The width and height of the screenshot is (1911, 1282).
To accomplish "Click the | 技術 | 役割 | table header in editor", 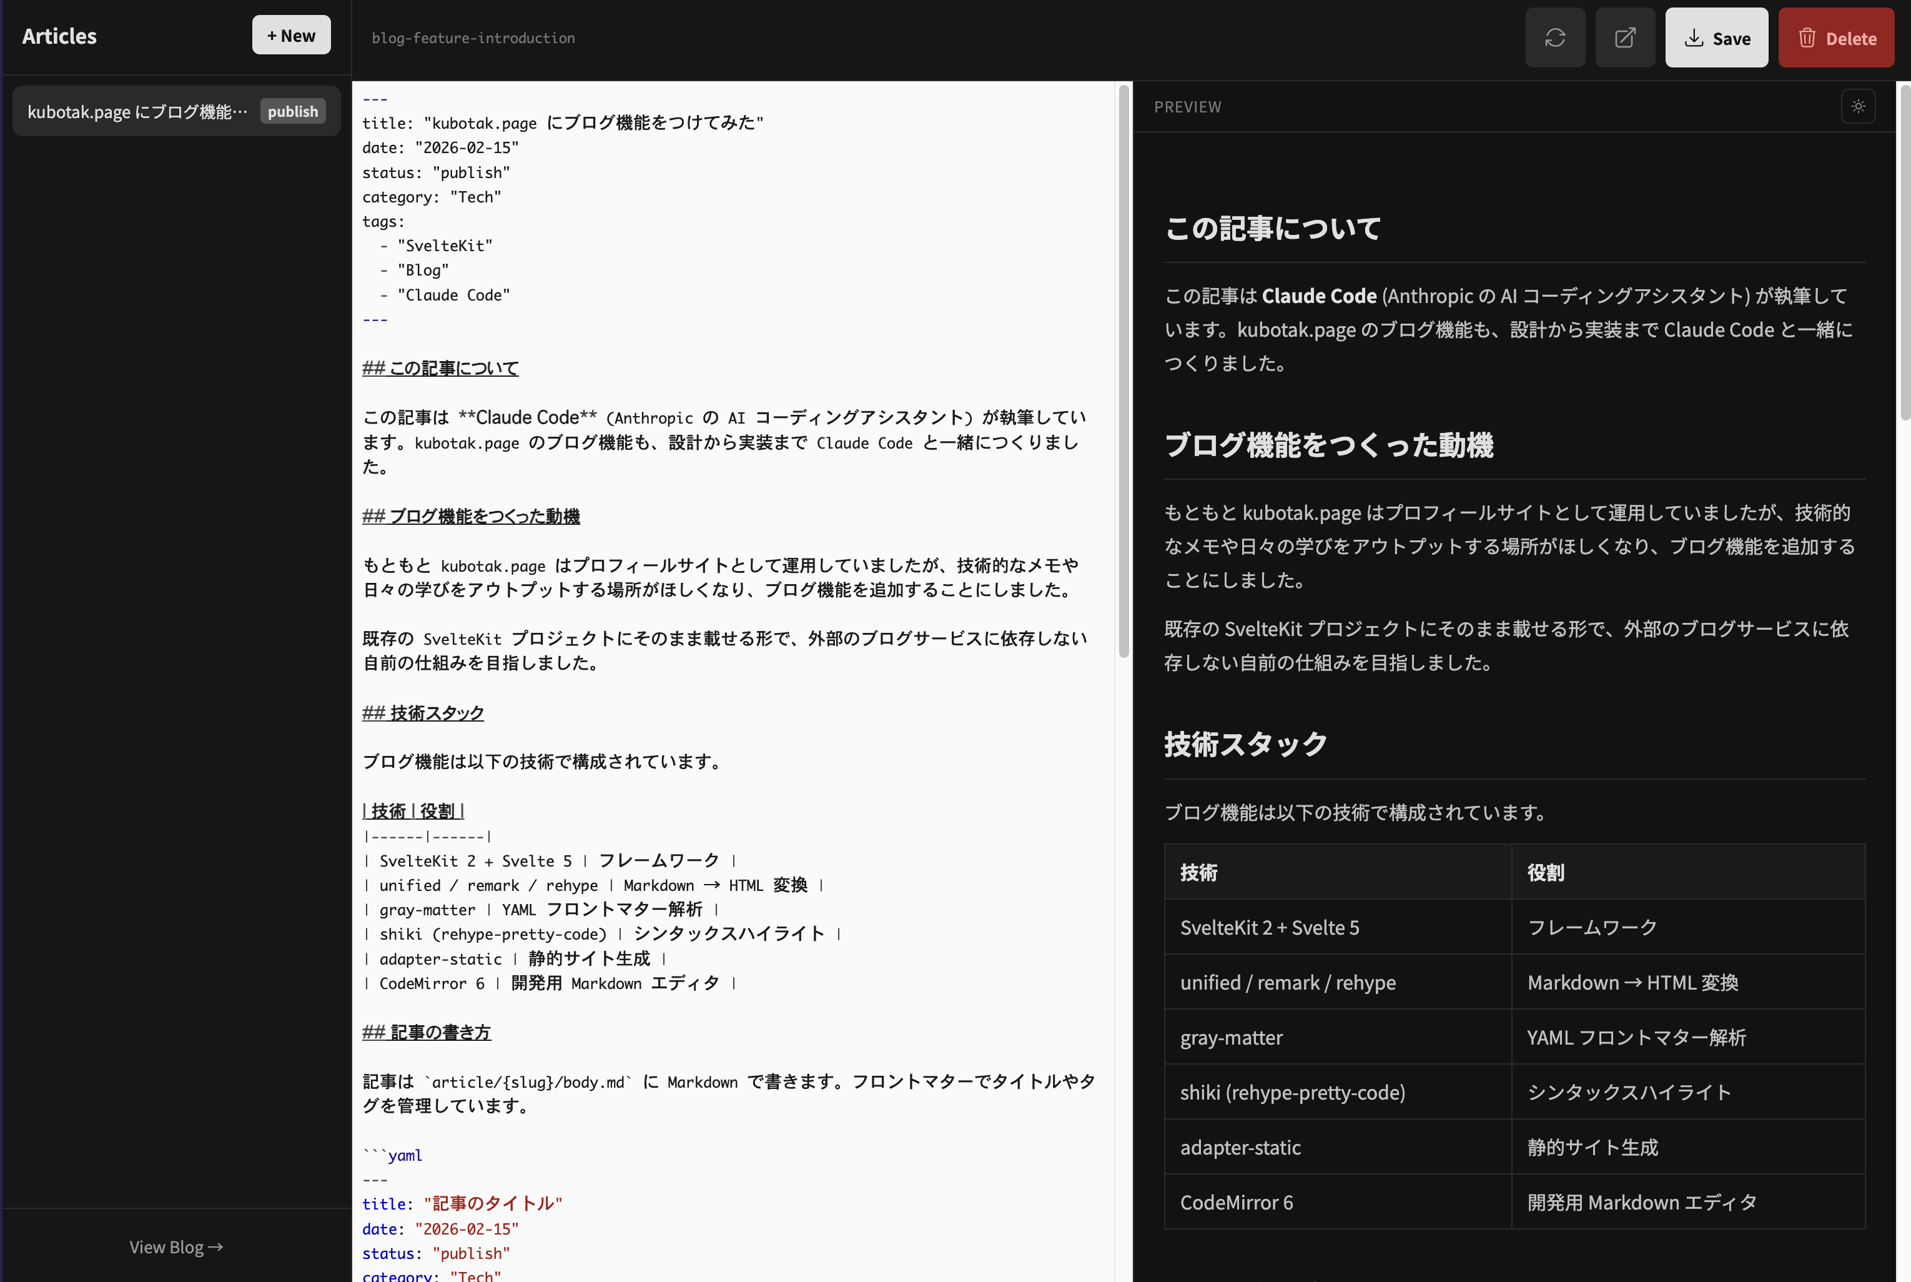I will tap(413, 811).
